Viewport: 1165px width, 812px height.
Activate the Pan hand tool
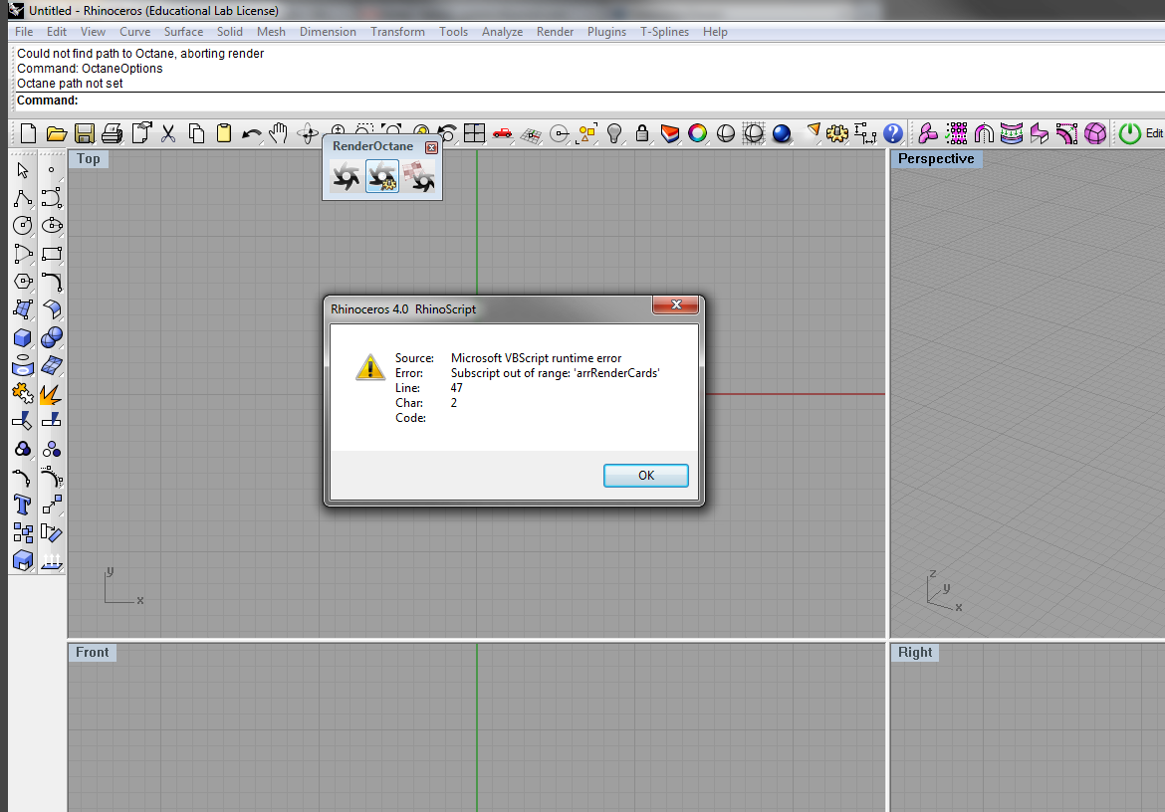pyautogui.click(x=279, y=133)
